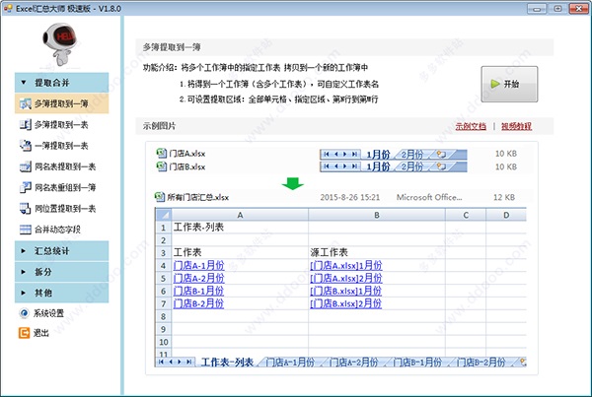Screen dimensions: 592x397
Task: Click the orange 退出 exit icon
Action: point(24,333)
